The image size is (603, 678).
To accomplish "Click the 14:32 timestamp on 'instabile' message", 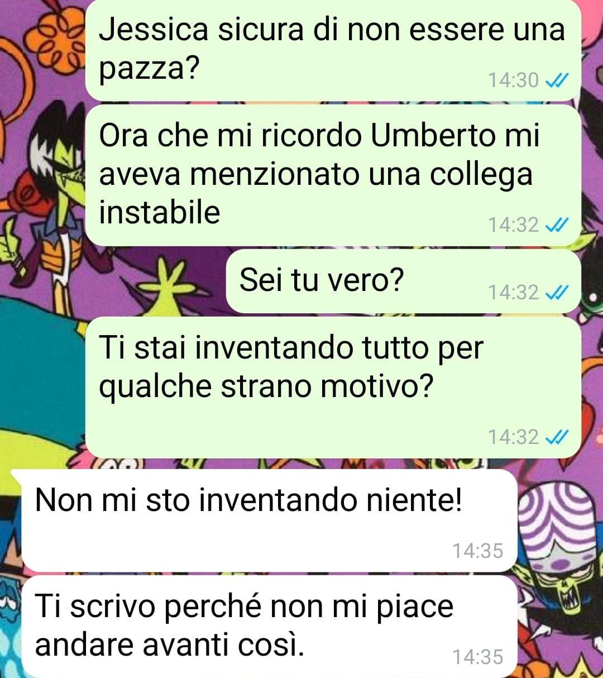I will [x=514, y=225].
